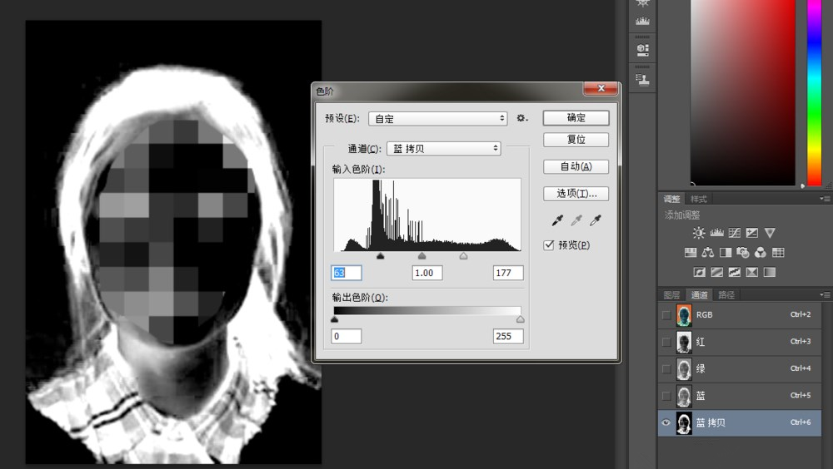Viewport: 833px width, 469px height.
Task: Pick the white point eyedropper in Levels
Action: [595, 221]
